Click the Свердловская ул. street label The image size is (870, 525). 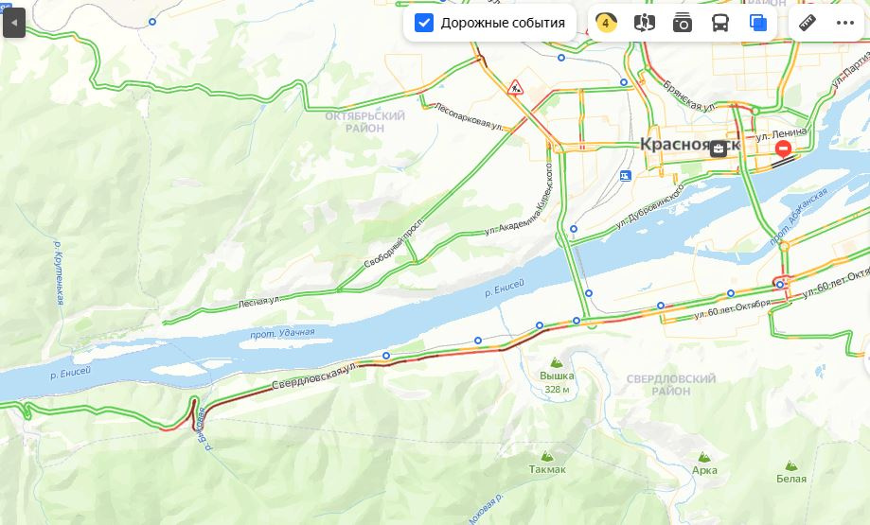coord(314,377)
